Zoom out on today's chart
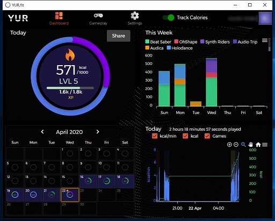 [236, 145]
